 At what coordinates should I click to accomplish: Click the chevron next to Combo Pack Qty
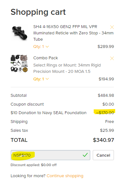(47, 79)
